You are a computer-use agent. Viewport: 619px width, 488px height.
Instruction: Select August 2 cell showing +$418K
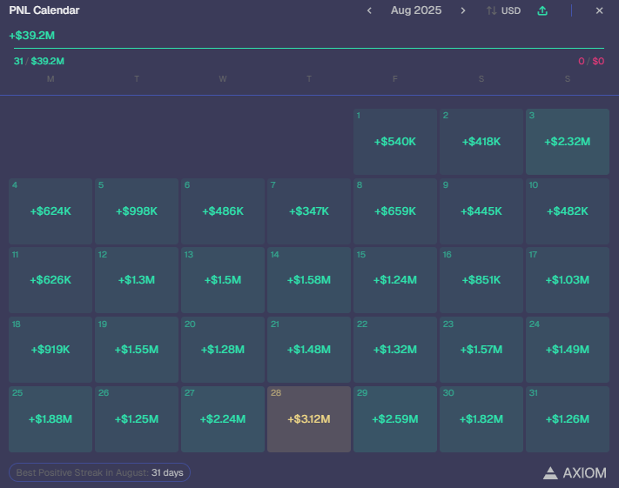pos(481,142)
